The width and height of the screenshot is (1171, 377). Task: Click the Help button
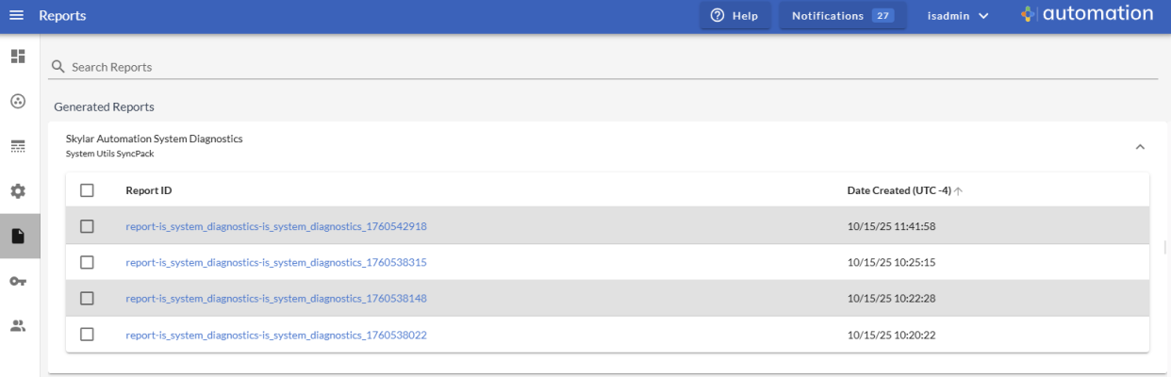(x=734, y=16)
